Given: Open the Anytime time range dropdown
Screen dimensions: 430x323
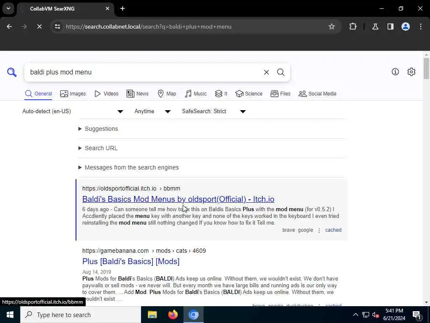Looking at the screenshot, I should point(152,111).
